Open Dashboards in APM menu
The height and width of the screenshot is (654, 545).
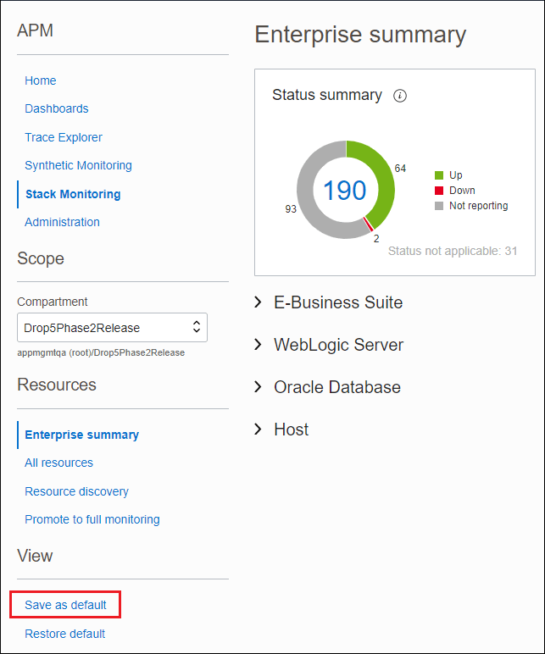click(x=57, y=108)
